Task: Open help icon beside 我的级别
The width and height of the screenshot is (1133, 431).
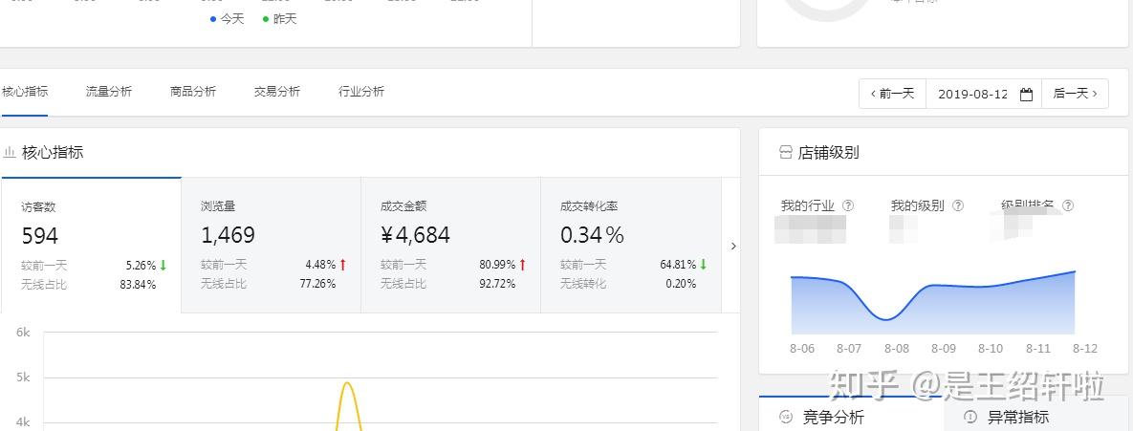Action: click(958, 205)
